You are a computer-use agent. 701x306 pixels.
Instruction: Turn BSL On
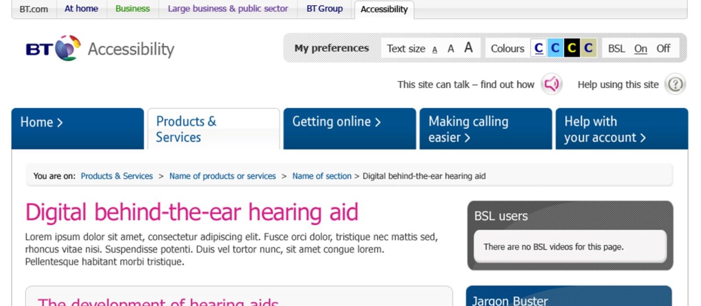pyautogui.click(x=641, y=49)
